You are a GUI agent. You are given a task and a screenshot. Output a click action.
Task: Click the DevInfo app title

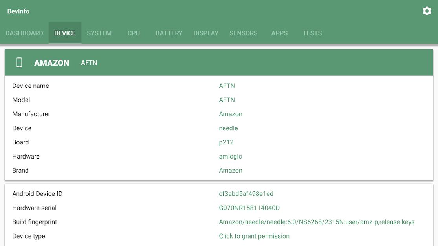18,11
